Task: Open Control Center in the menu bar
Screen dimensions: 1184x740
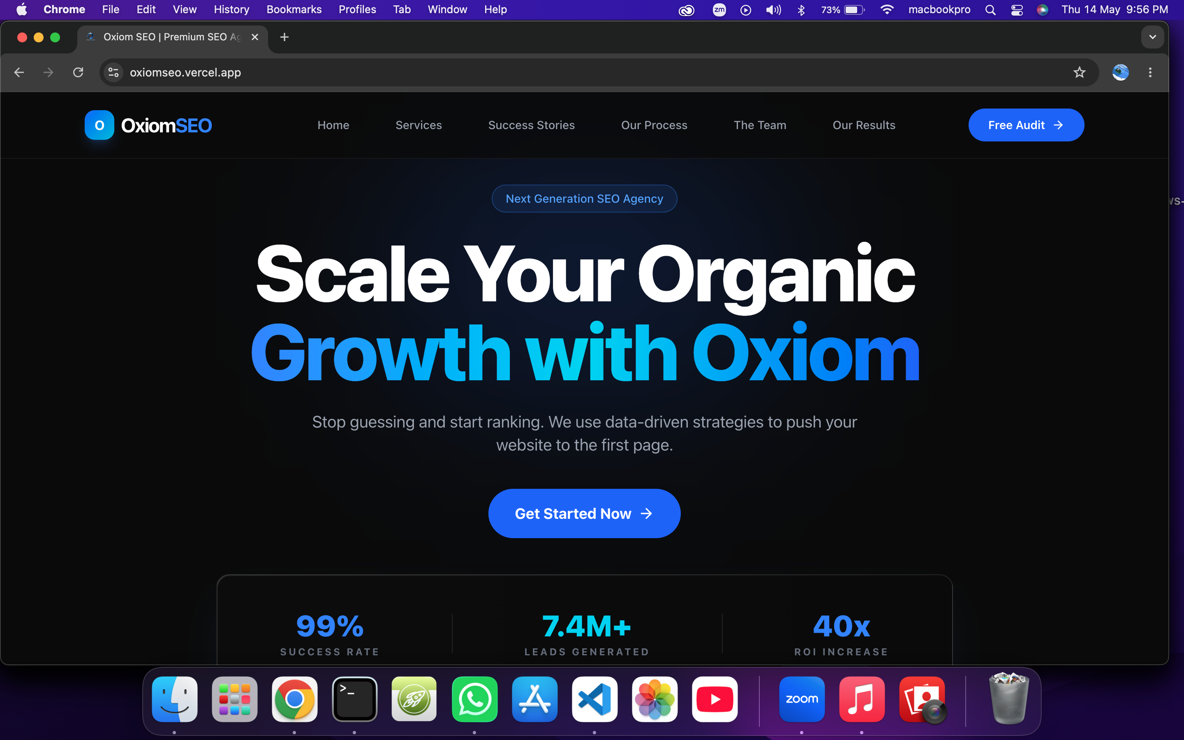Action: 1017,10
